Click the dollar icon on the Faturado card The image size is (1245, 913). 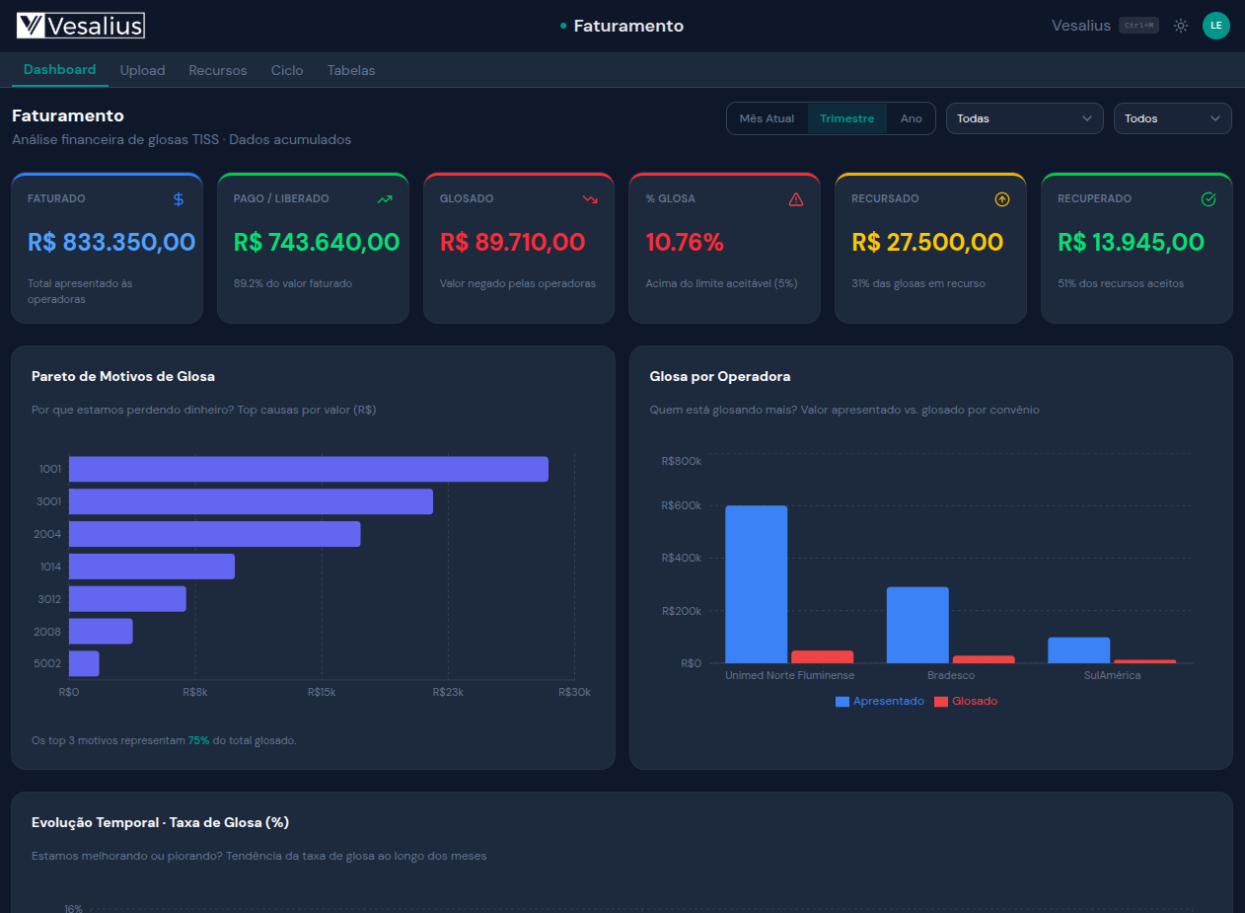(178, 198)
